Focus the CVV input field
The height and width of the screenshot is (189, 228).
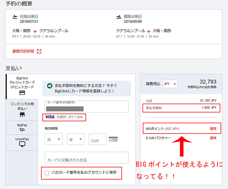[x=97, y=139]
